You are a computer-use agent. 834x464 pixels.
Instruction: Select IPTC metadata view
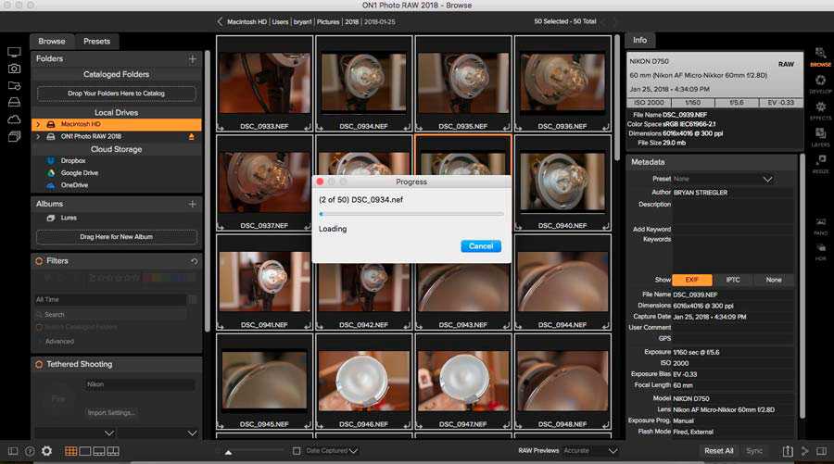pos(732,280)
